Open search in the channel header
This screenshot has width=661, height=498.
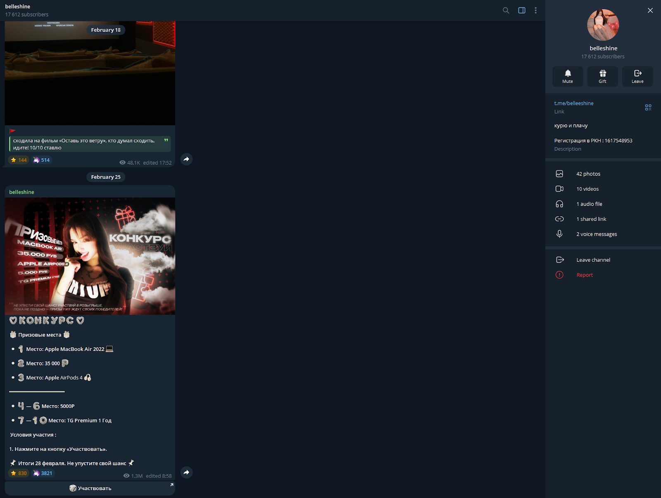click(506, 10)
